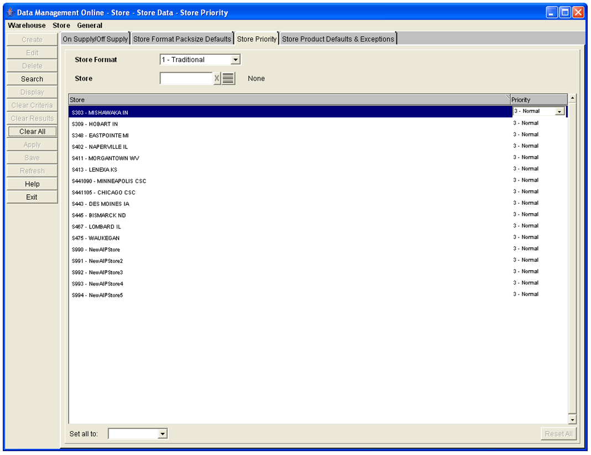The image size is (591, 455).
Task: Open Priority dropdown for S303 - MISHAWAKA IN
Action: pyautogui.click(x=559, y=111)
